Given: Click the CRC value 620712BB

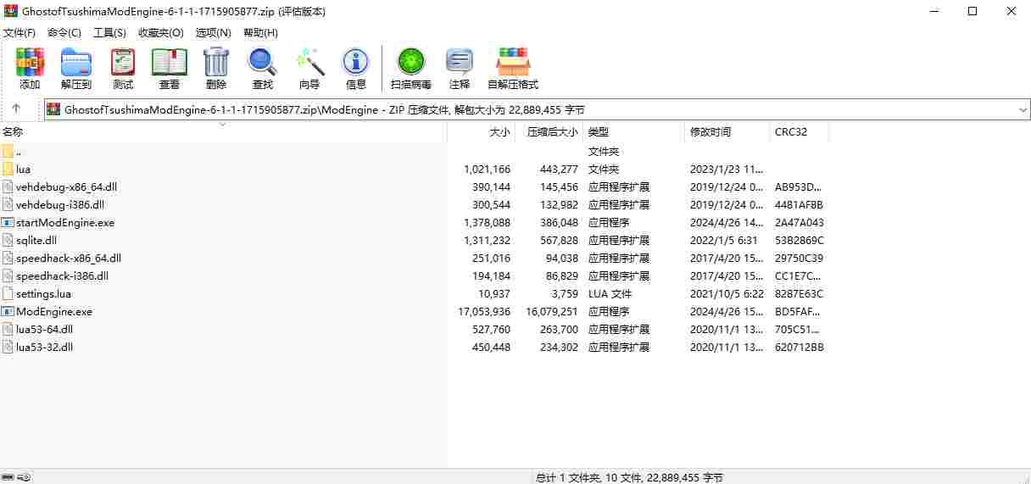Looking at the screenshot, I should [x=799, y=348].
